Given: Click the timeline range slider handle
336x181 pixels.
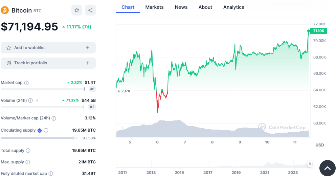Looking at the screenshot, I should (x=310, y=164).
